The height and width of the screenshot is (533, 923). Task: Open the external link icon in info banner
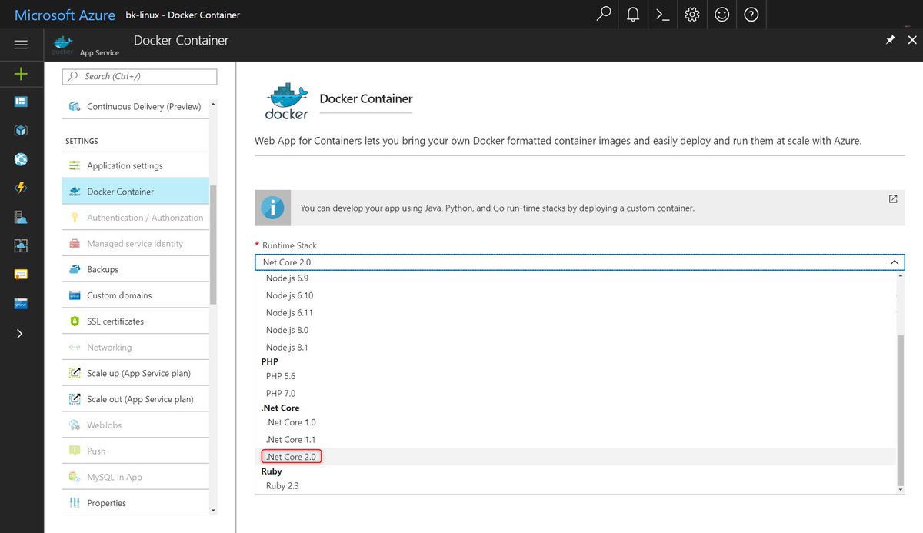pyautogui.click(x=893, y=198)
